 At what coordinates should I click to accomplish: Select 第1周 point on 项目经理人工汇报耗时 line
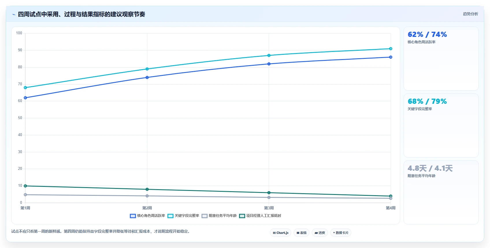[25, 186]
